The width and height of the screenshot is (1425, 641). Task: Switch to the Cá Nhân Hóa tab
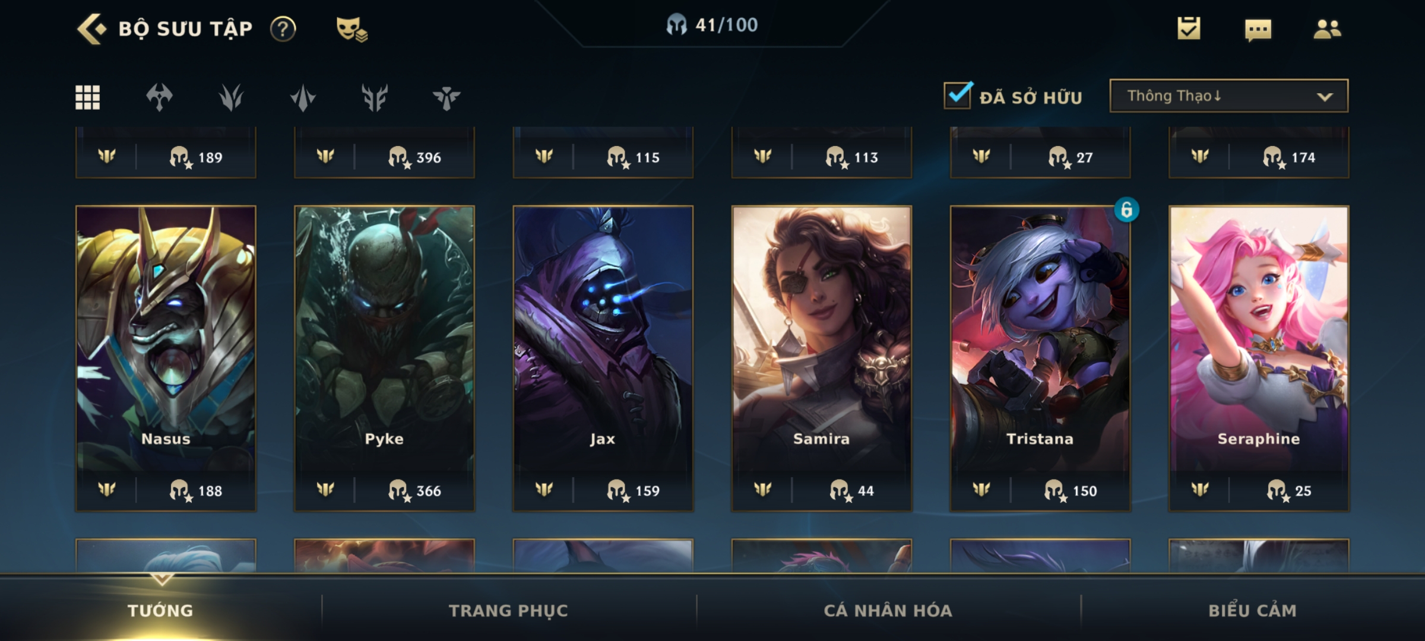(x=888, y=610)
